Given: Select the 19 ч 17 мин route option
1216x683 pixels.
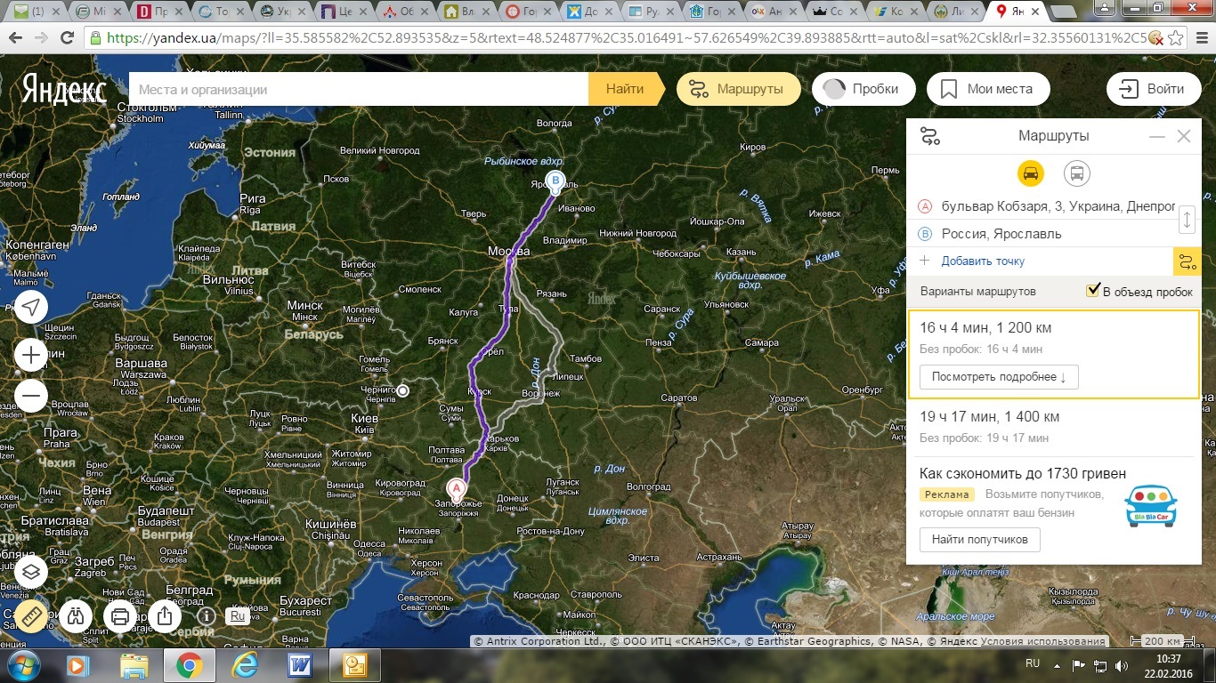Looking at the screenshot, I should 1053,427.
